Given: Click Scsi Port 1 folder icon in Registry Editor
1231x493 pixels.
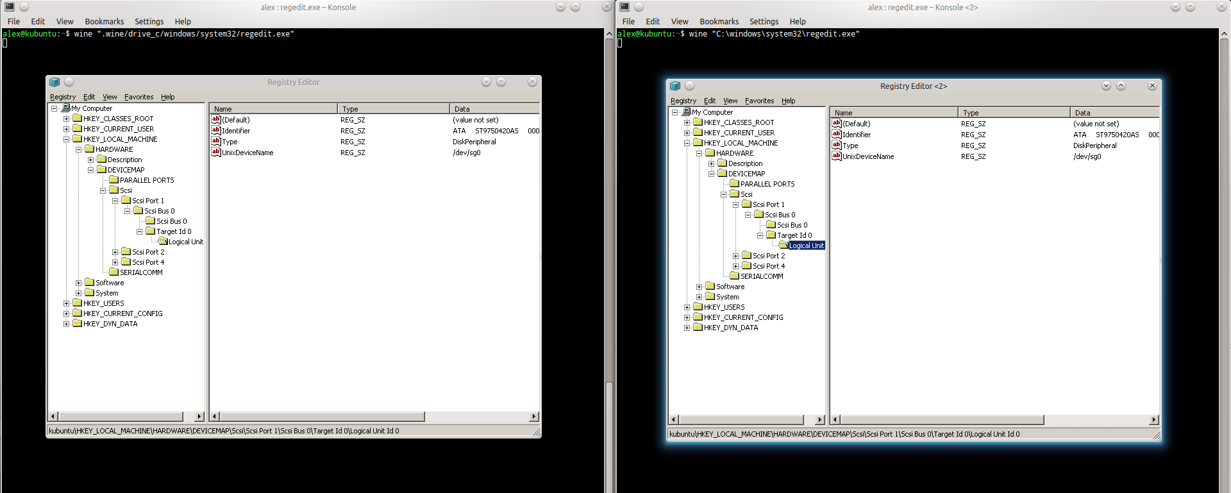Looking at the screenshot, I should [126, 201].
